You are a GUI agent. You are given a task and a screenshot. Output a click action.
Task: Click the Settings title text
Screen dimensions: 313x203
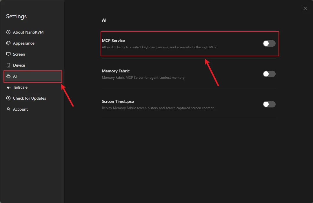coord(16,16)
